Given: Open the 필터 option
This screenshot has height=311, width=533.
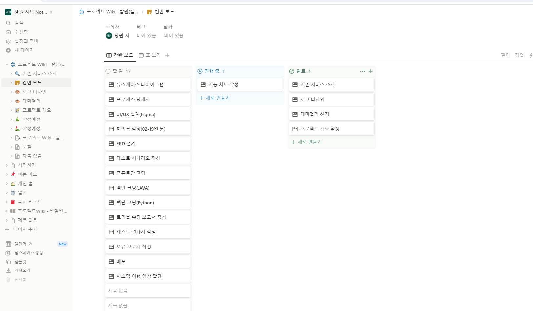Looking at the screenshot, I should pos(505,55).
